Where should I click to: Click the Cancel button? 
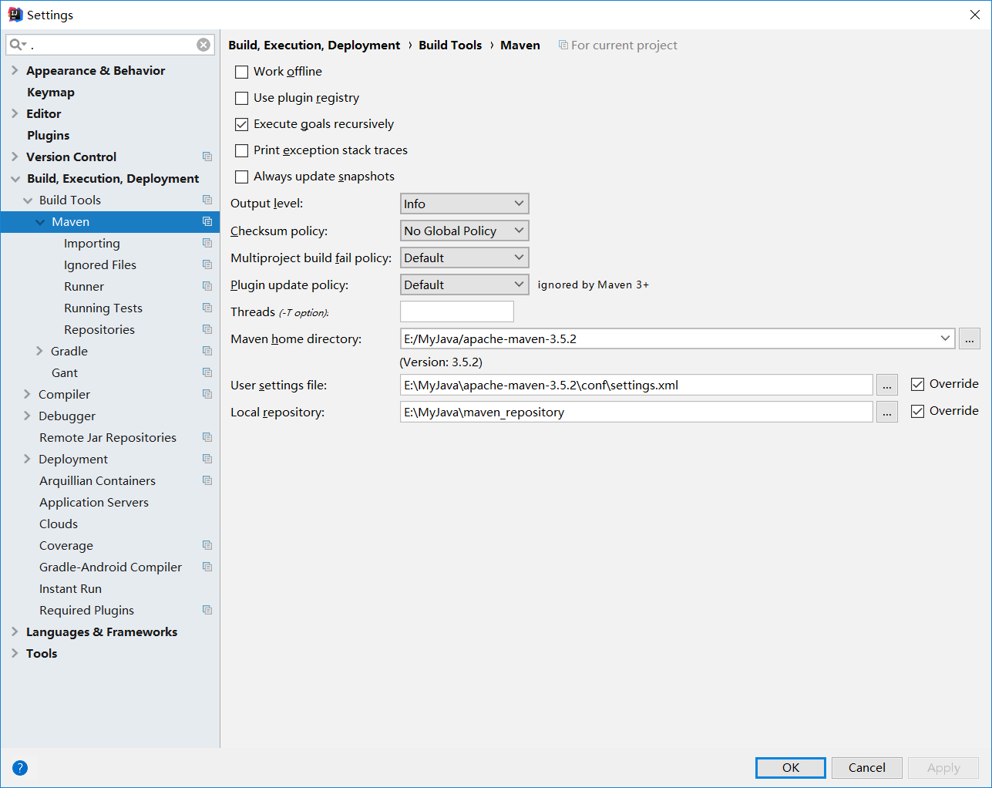(867, 767)
